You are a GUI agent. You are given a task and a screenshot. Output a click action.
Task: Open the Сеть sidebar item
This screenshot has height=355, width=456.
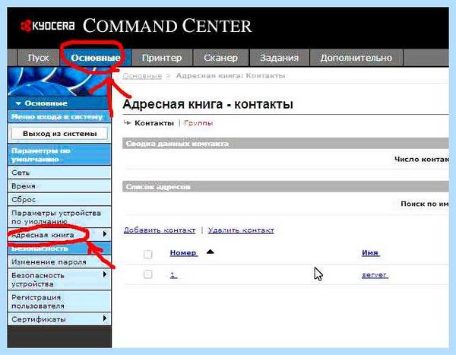pos(59,173)
